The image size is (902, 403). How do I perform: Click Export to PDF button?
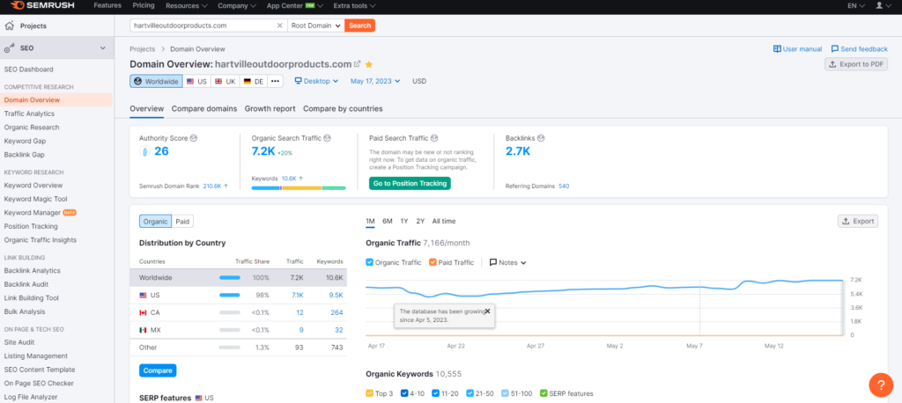pos(856,64)
